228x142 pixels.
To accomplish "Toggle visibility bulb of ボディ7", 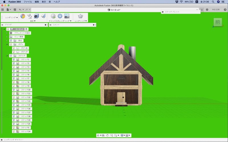I will [14, 52].
